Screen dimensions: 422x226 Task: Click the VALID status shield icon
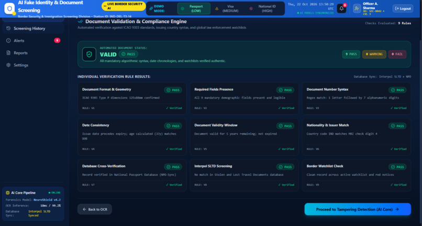coord(89,54)
